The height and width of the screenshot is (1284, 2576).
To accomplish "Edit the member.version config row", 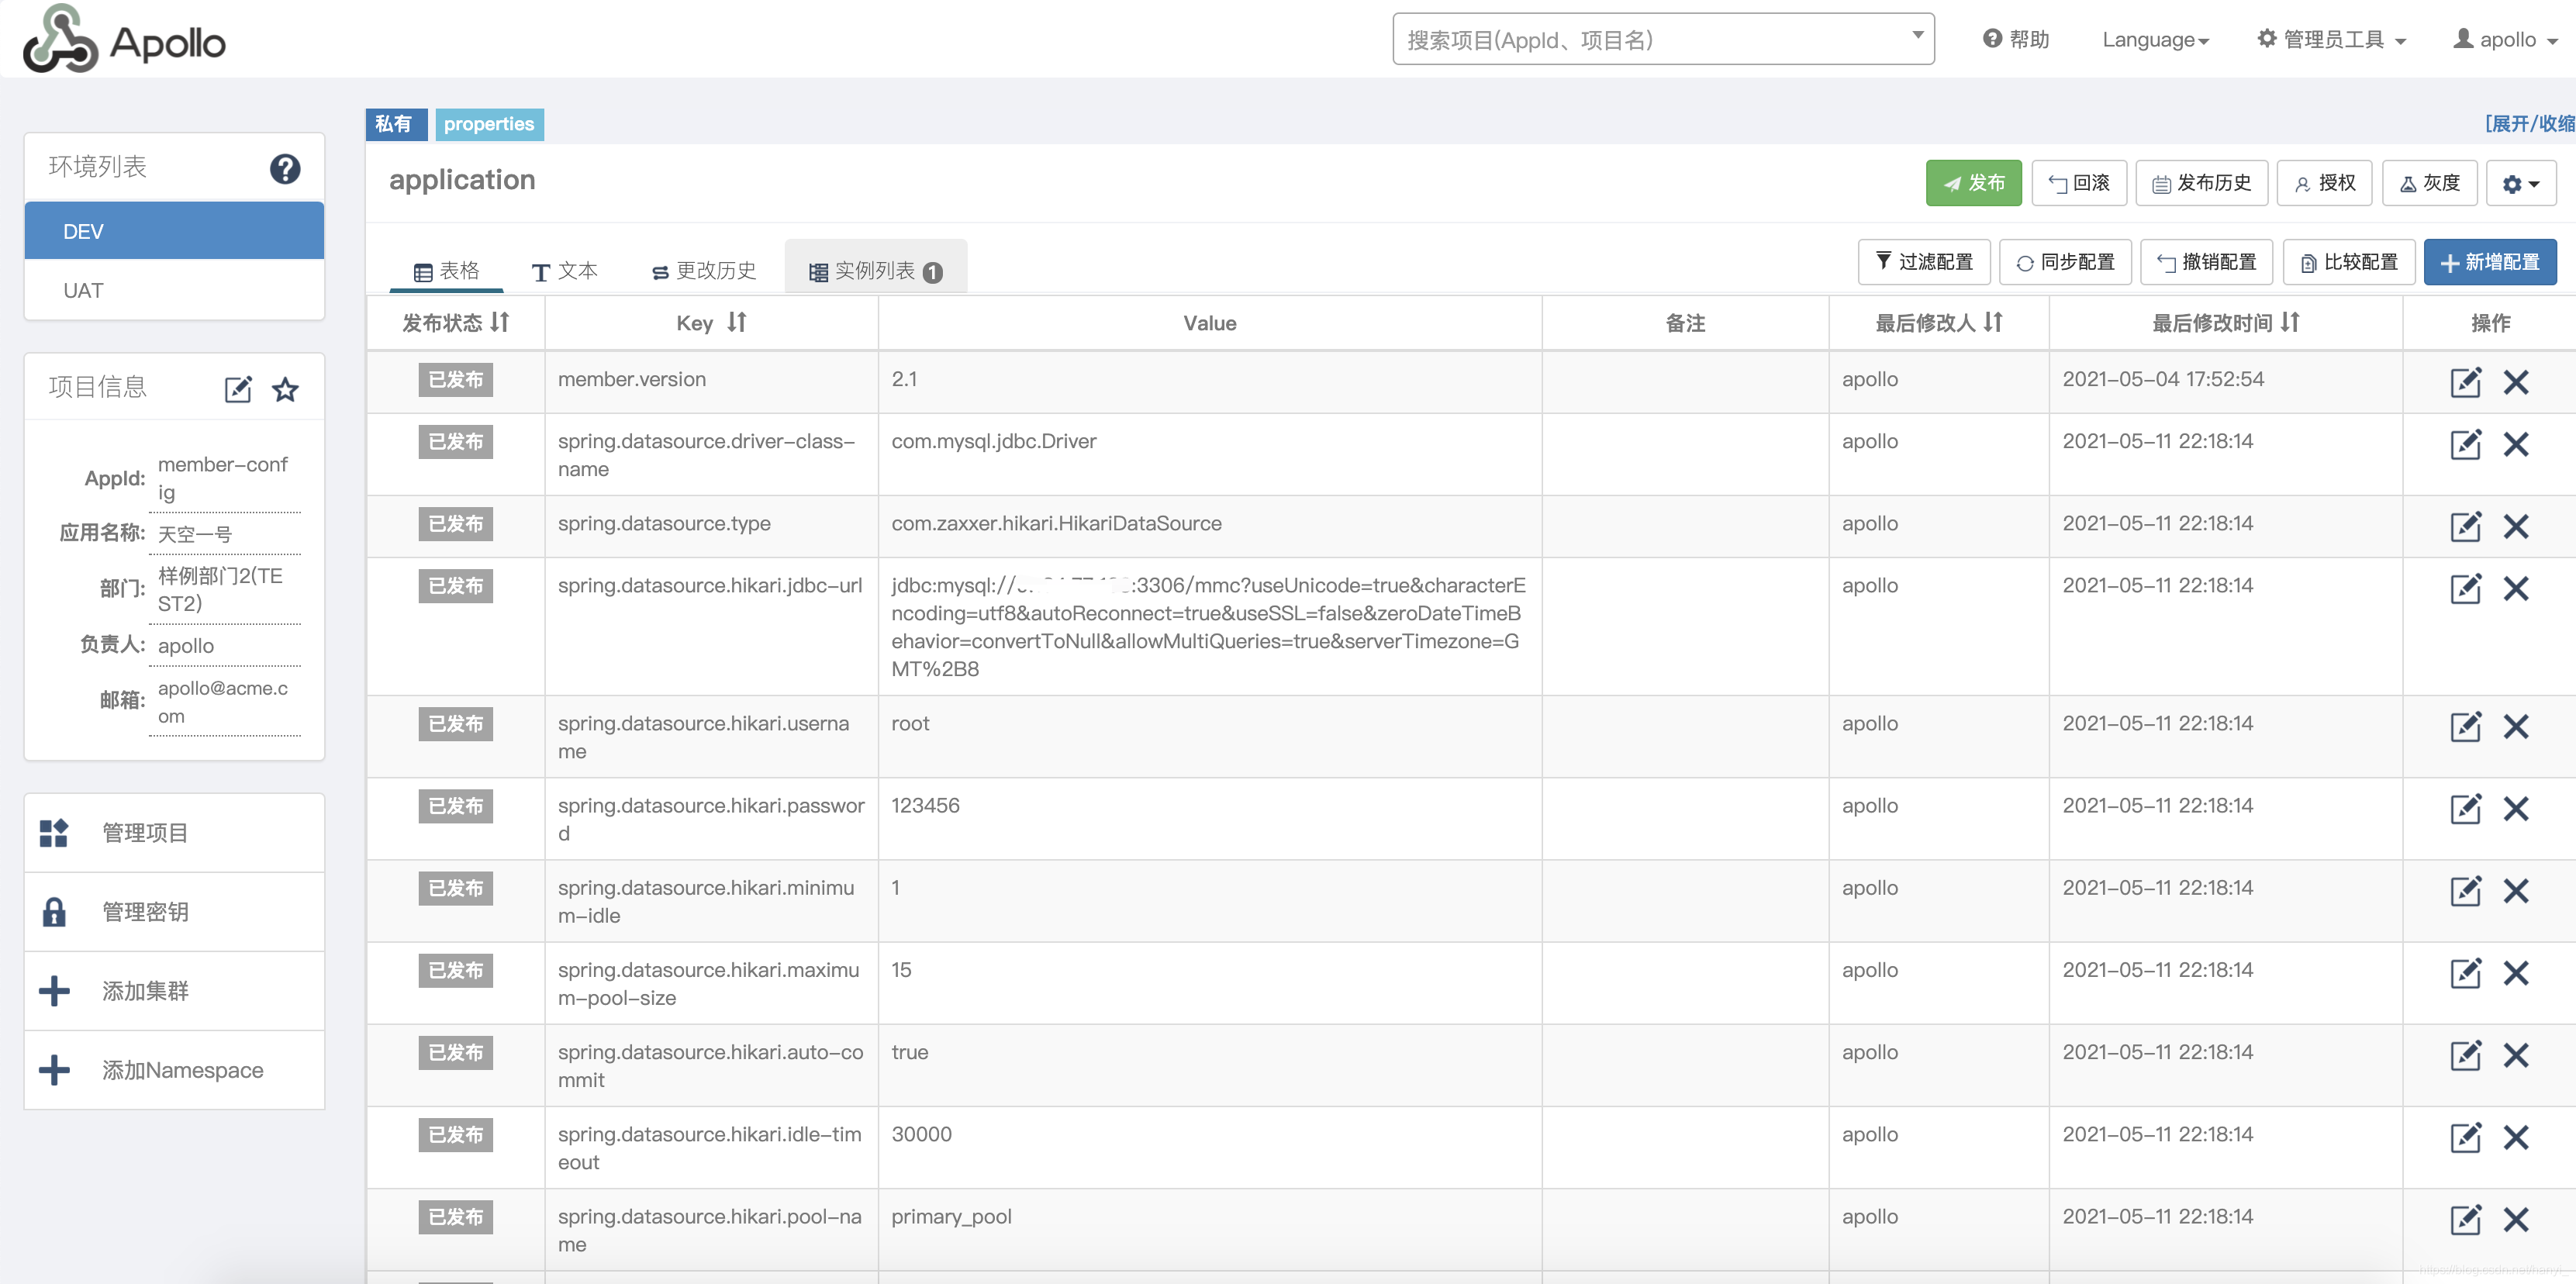I will 2465,381.
